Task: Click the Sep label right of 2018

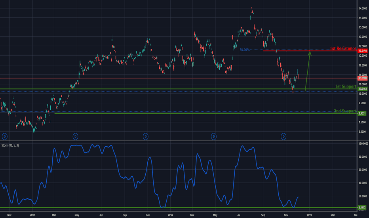Action: (263, 215)
